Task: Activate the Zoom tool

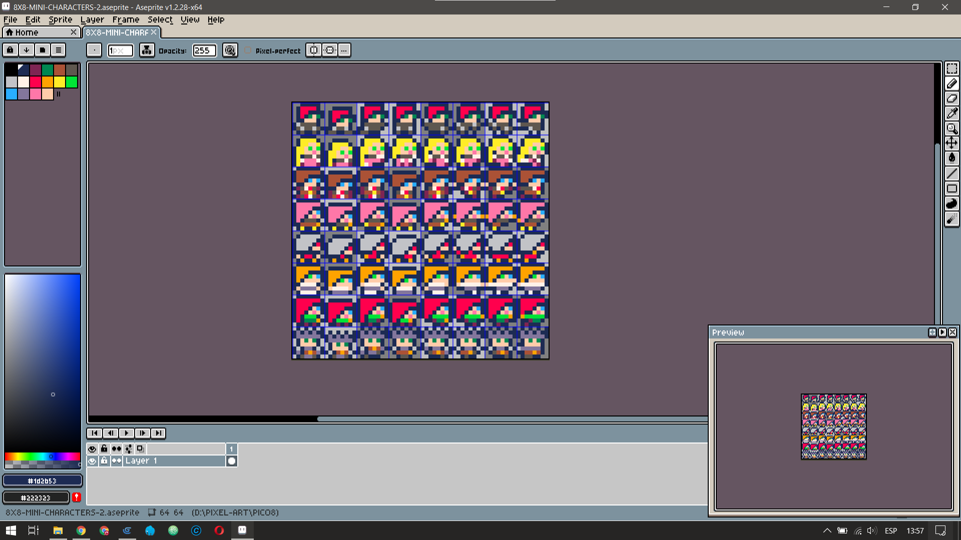Action: tap(952, 129)
